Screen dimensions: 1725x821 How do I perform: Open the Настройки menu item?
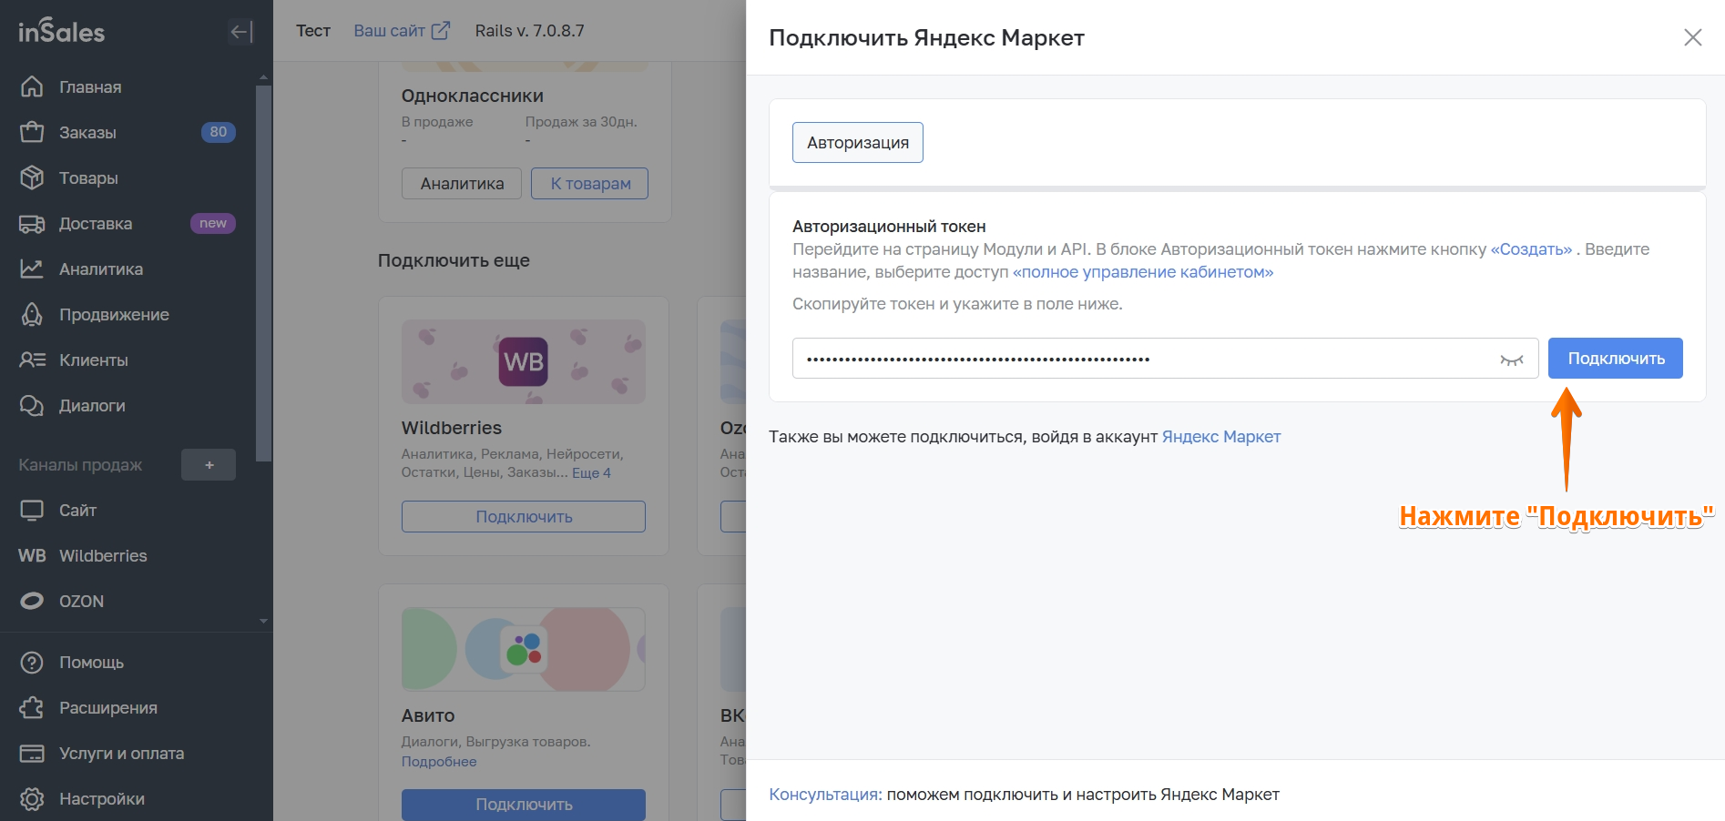tap(101, 798)
